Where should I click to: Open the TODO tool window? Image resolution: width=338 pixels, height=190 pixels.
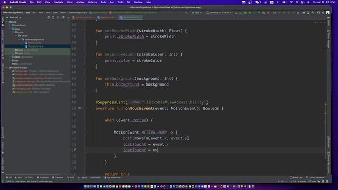(x=29, y=177)
